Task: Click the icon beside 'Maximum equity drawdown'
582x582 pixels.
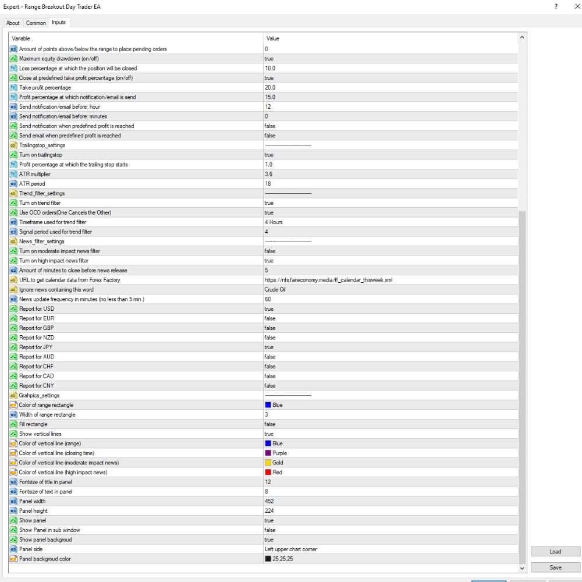Action: coord(13,59)
